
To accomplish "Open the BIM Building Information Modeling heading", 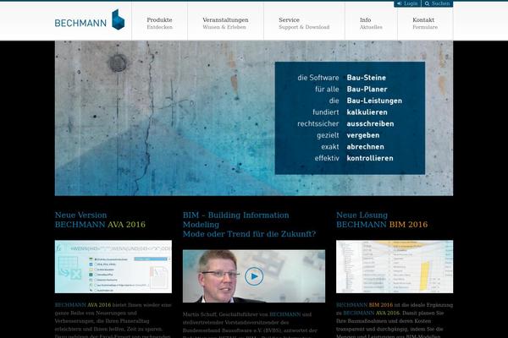I will (236, 220).
